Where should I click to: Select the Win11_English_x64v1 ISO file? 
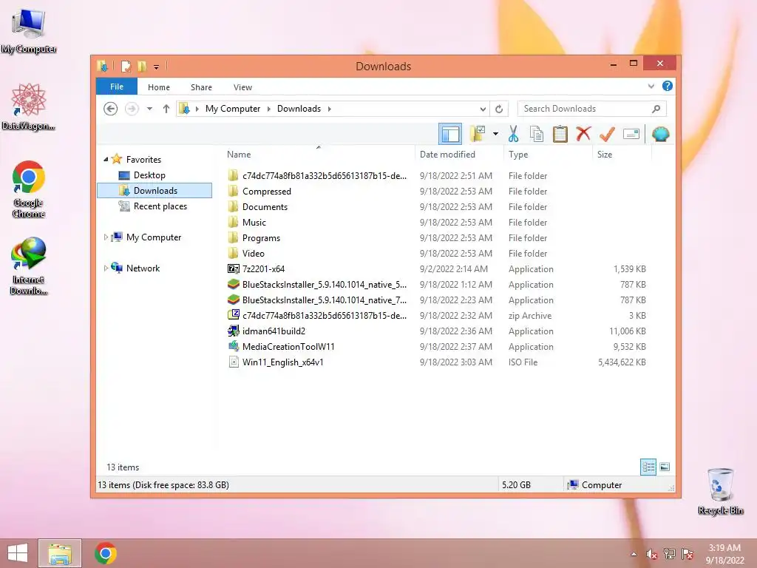[437, 362]
